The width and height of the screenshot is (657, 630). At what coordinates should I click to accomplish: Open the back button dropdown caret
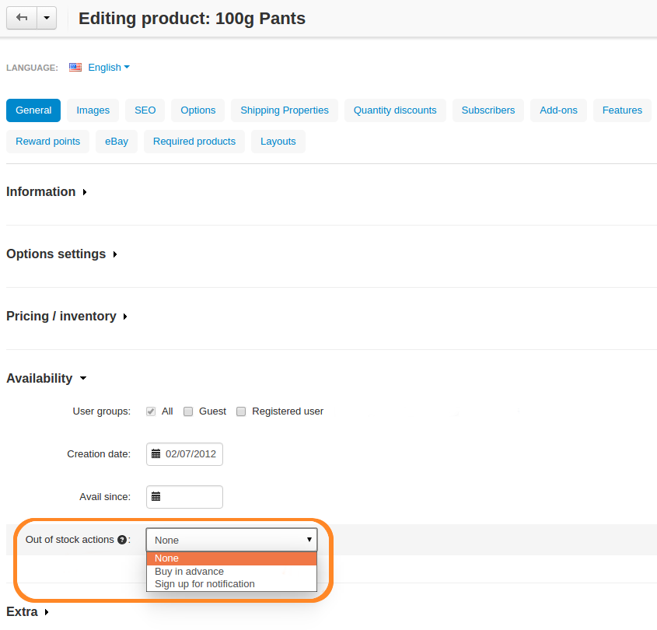pos(47,18)
